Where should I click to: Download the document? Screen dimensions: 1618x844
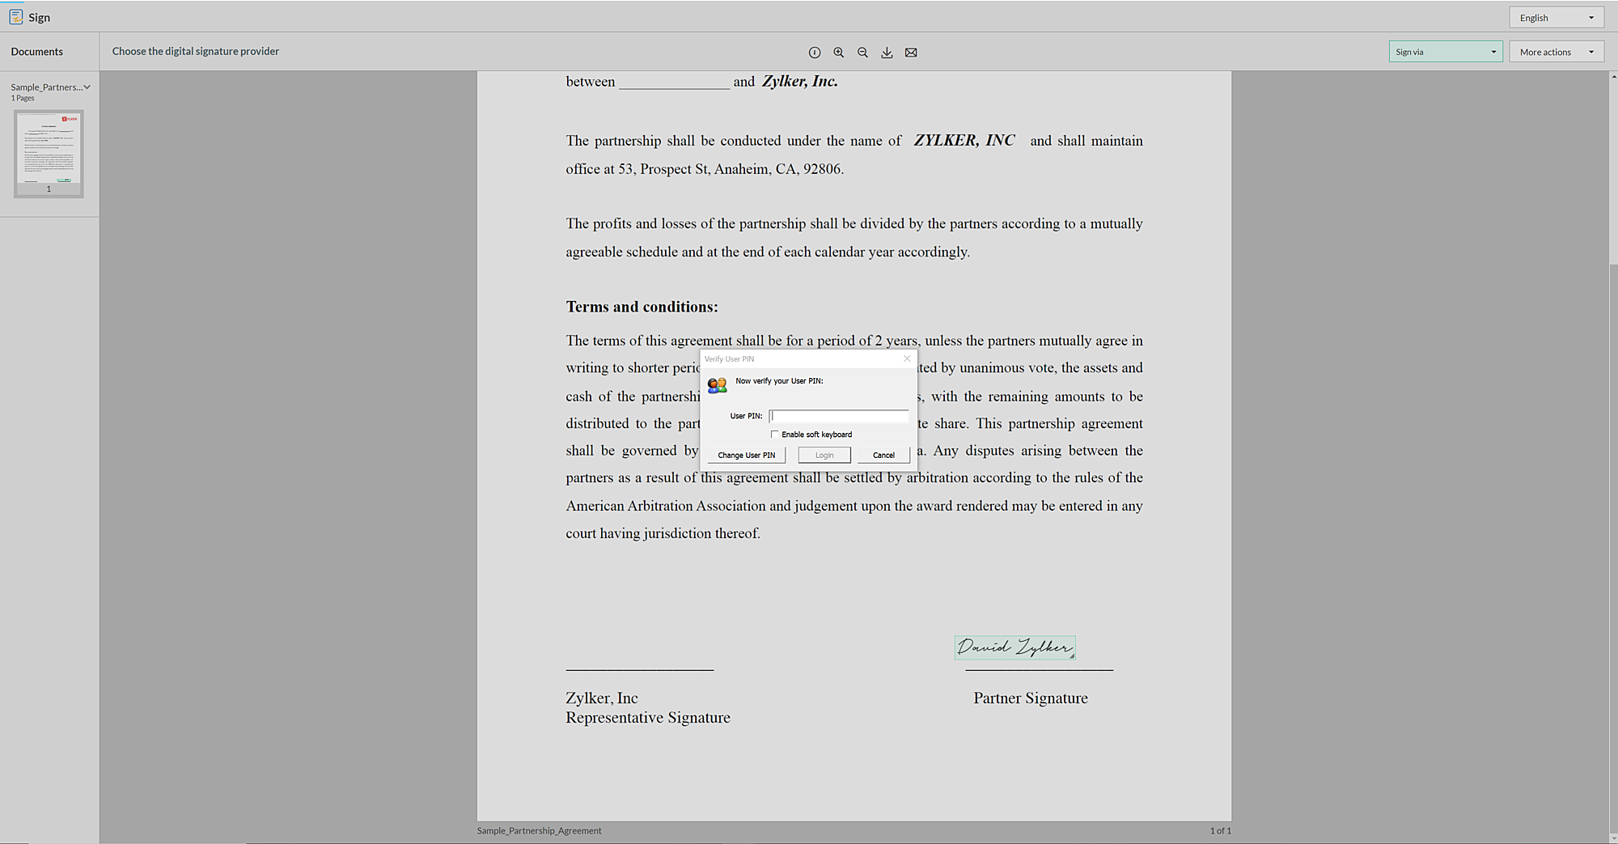[887, 53]
